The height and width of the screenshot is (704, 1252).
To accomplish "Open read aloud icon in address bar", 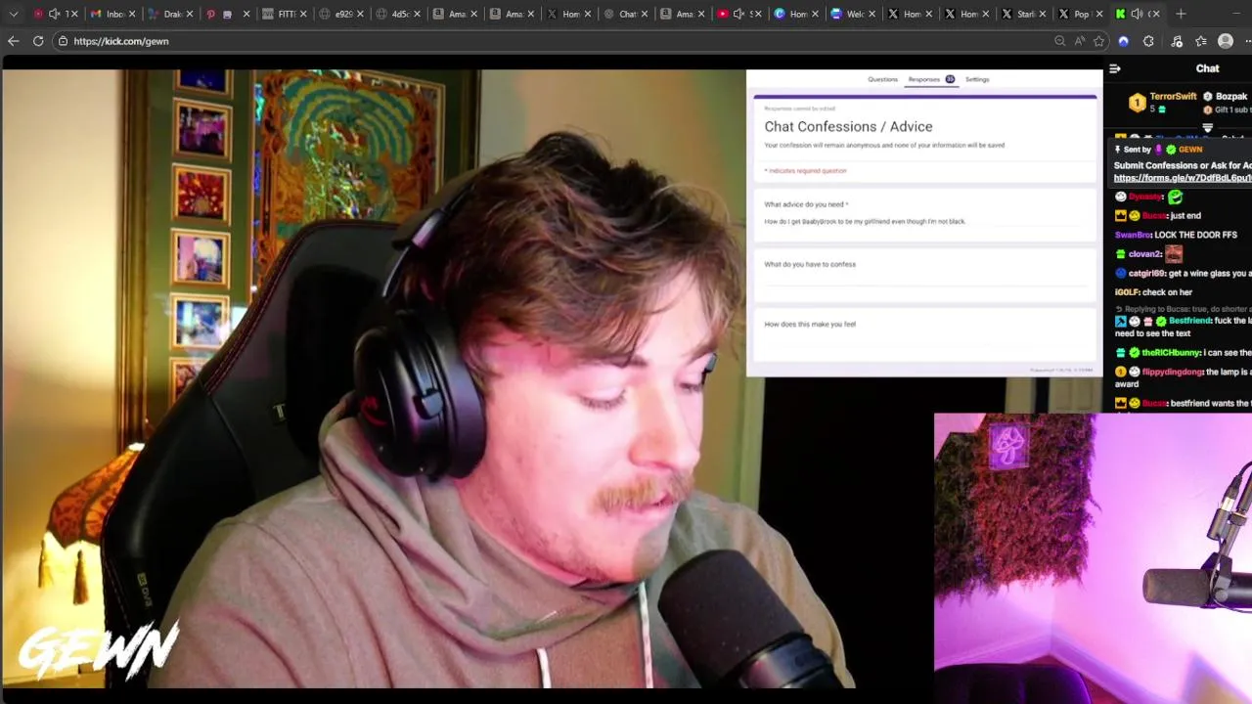I will (x=1080, y=41).
